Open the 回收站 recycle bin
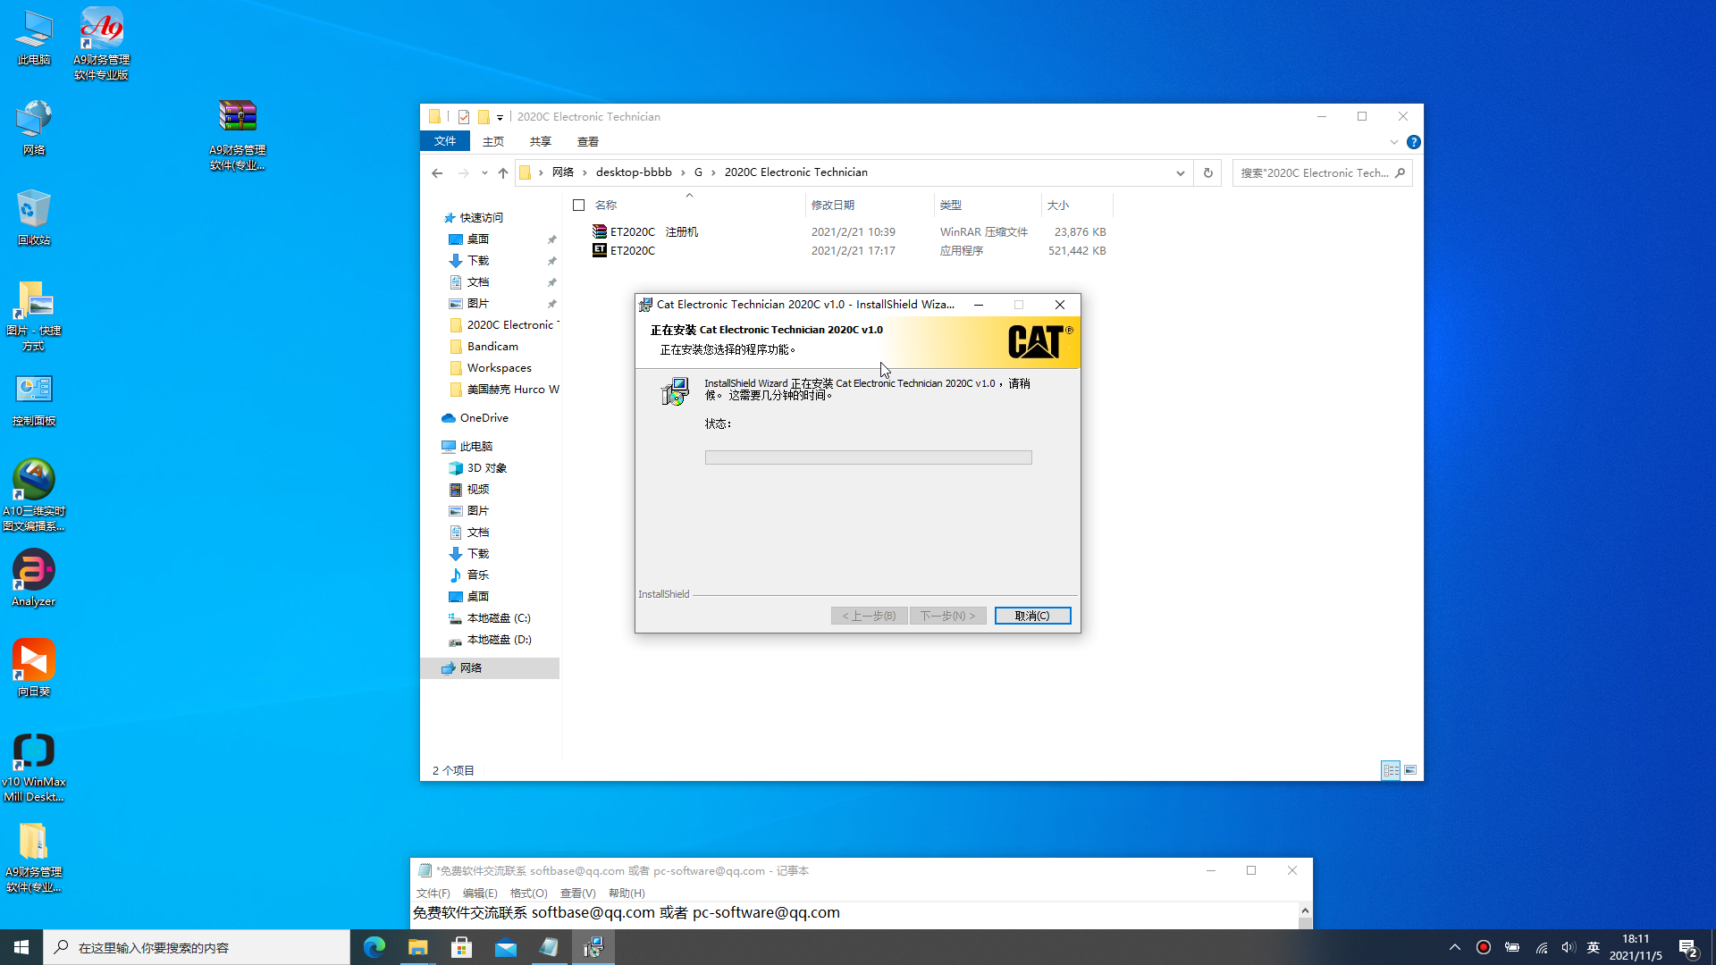This screenshot has width=1716, height=965. pos(34,217)
